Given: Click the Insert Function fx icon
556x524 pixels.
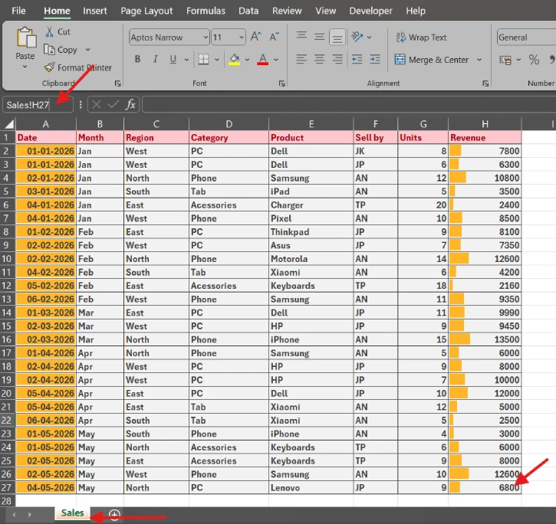Looking at the screenshot, I should 130,104.
